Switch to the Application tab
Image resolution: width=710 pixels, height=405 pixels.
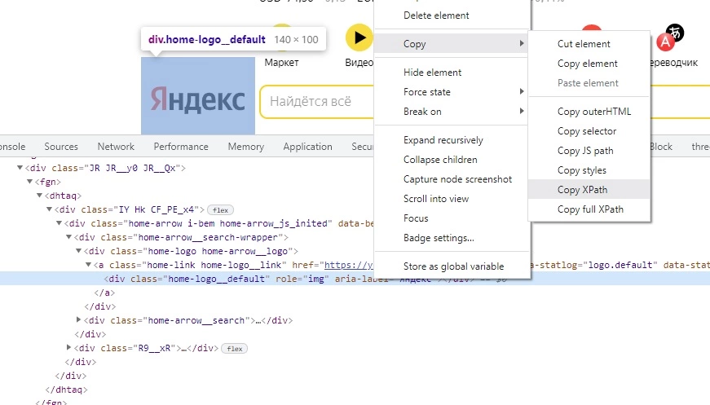pos(307,147)
